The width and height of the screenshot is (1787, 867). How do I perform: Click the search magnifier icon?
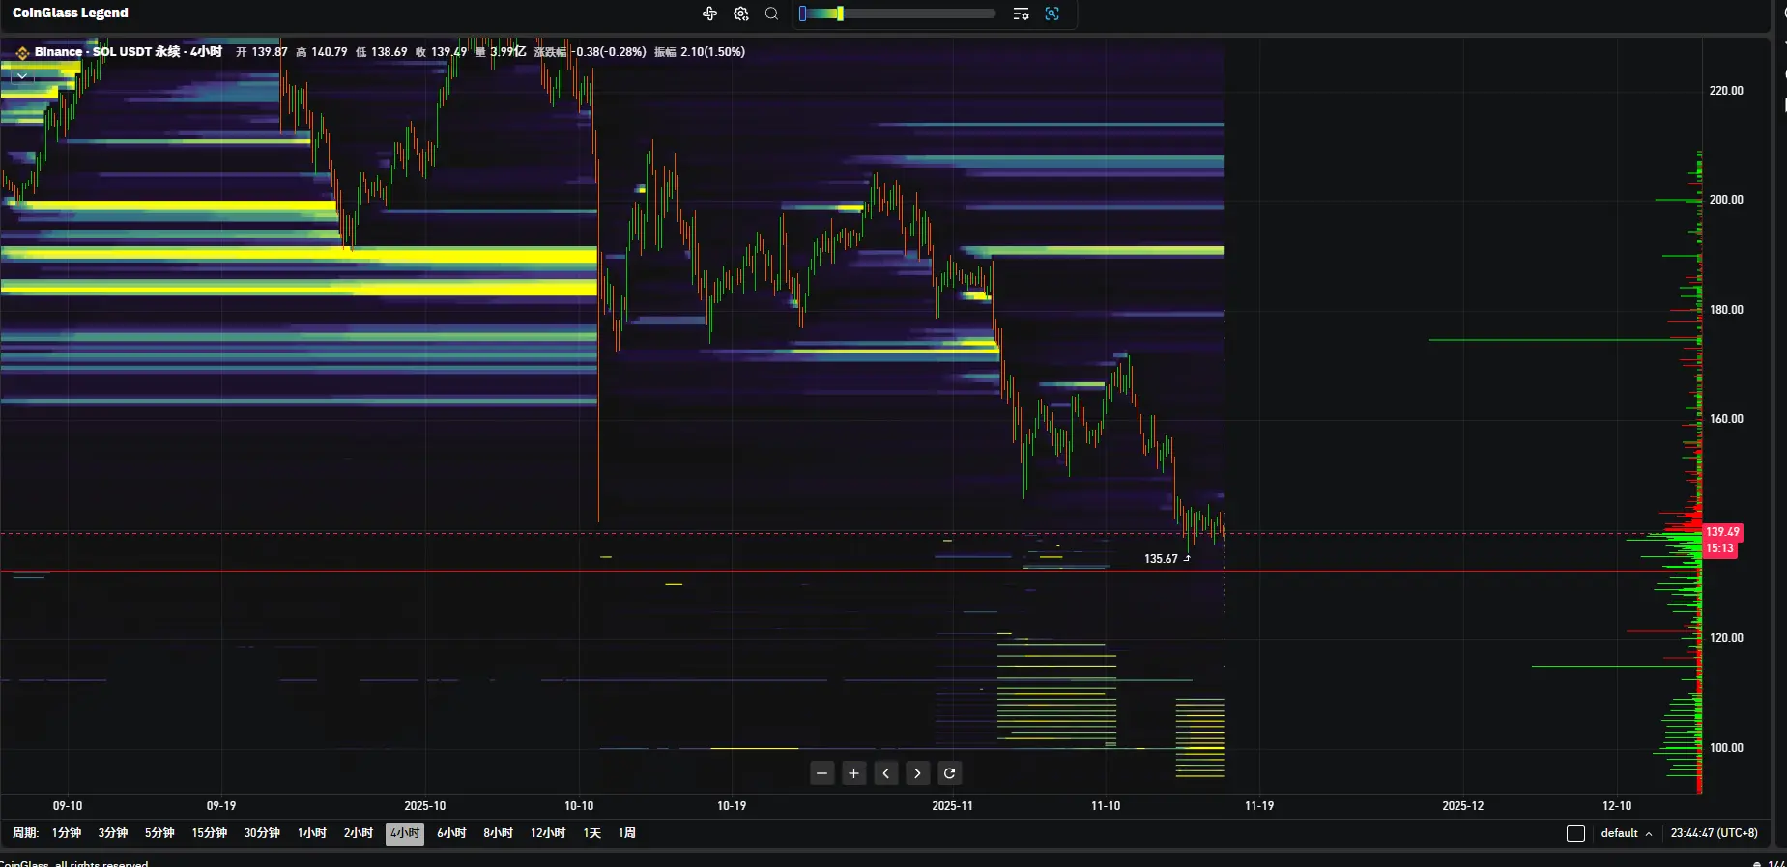point(771,14)
